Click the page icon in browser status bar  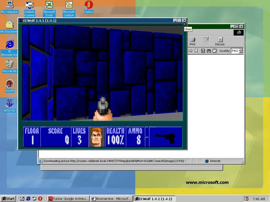pos(41,161)
